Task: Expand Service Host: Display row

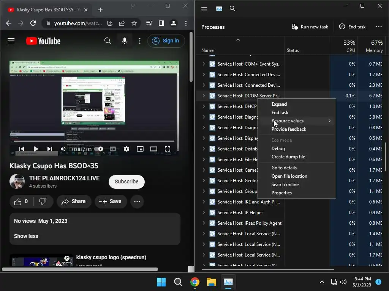Action: click(204, 138)
